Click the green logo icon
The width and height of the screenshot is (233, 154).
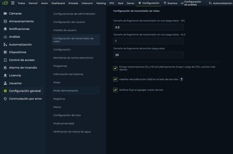click(x=5, y=3)
